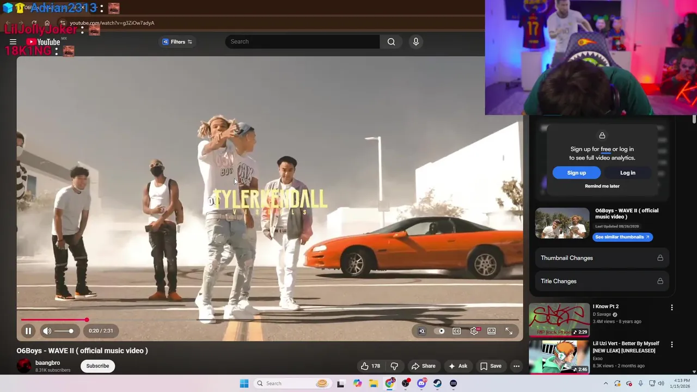Screen dimensions: 697x392
Task: Switch to theater mode
Action: click(492, 331)
